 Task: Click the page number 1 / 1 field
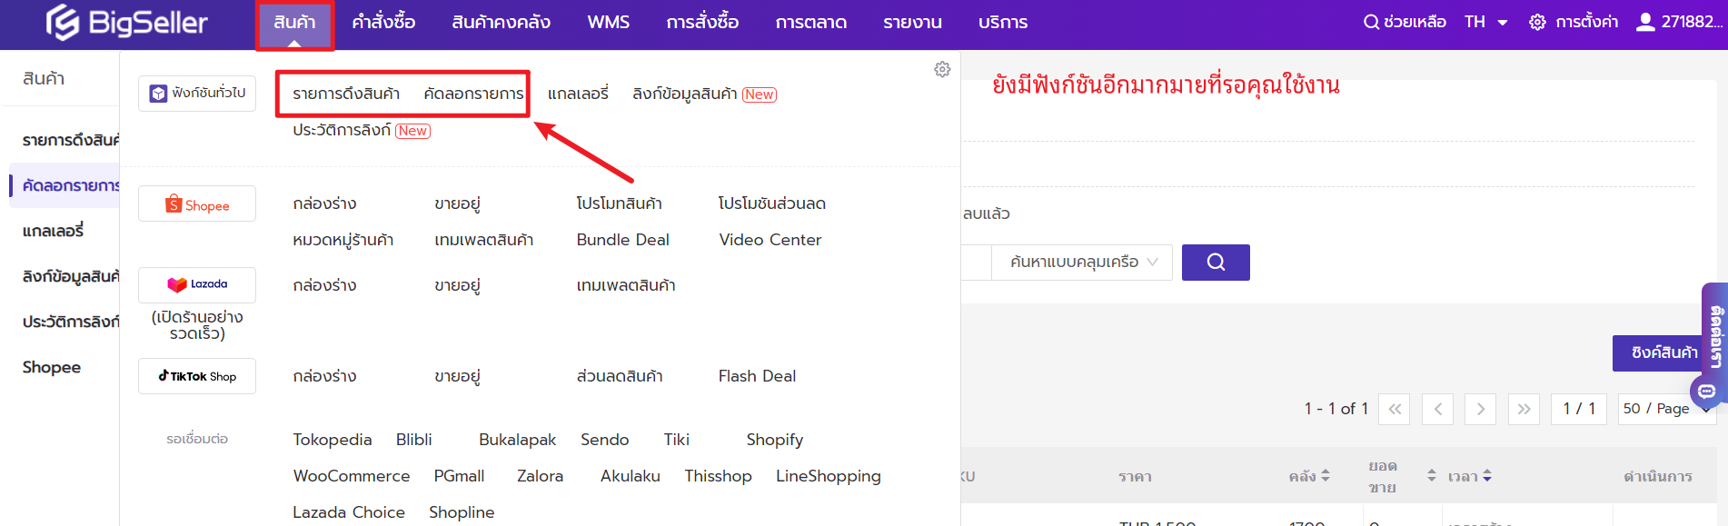coord(1578,409)
